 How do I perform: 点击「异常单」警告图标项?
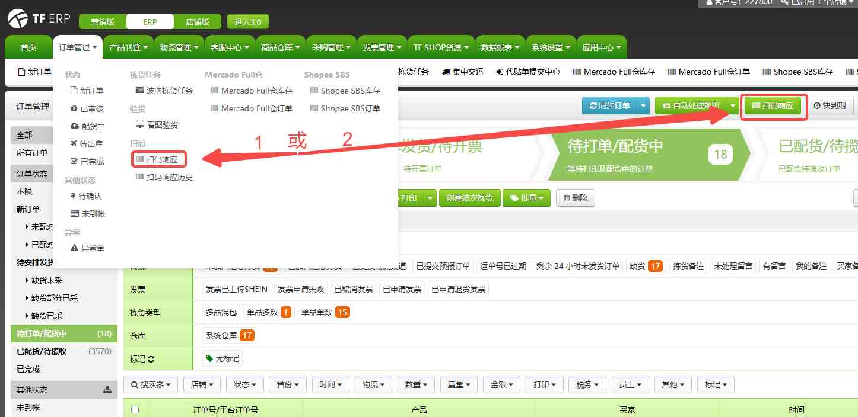pyautogui.click(x=88, y=248)
